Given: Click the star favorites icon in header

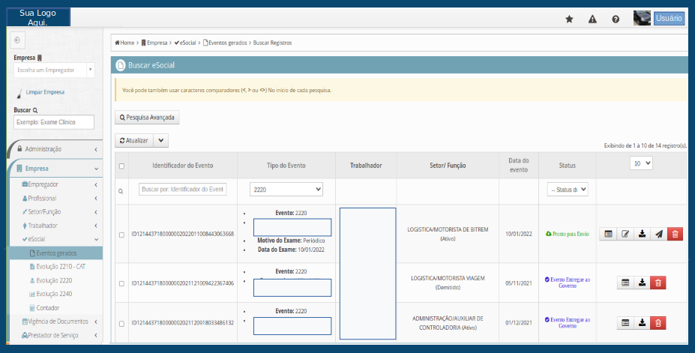Looking at the screenshot, I should (569, 19).
